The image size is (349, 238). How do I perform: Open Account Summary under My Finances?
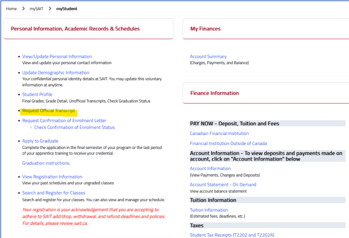pos(208,56)
